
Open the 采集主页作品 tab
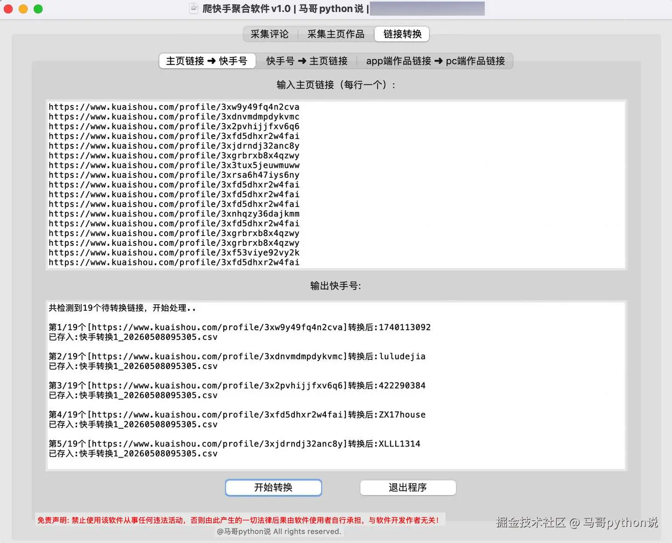pyautogui.click(x=336, y=34)
